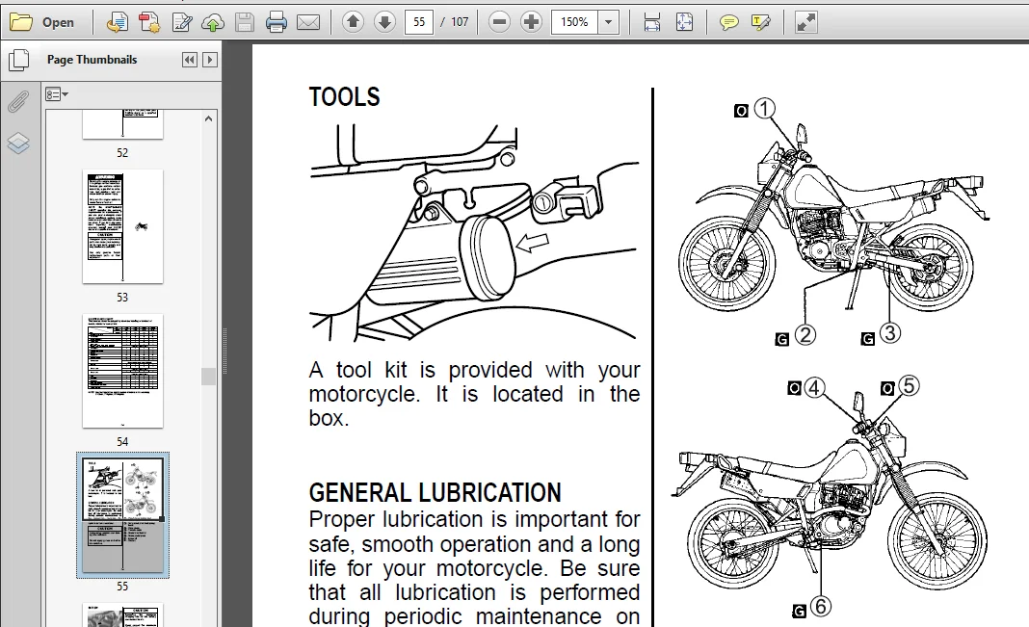Image resolution: width=1029 pixels, height=627 pixels.
Task: Select the page 52 thumbnail
Action: (122, 124)
